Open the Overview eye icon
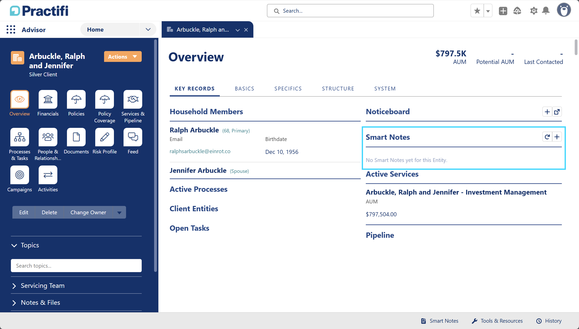The image size is (579, 329). point(20,99)
